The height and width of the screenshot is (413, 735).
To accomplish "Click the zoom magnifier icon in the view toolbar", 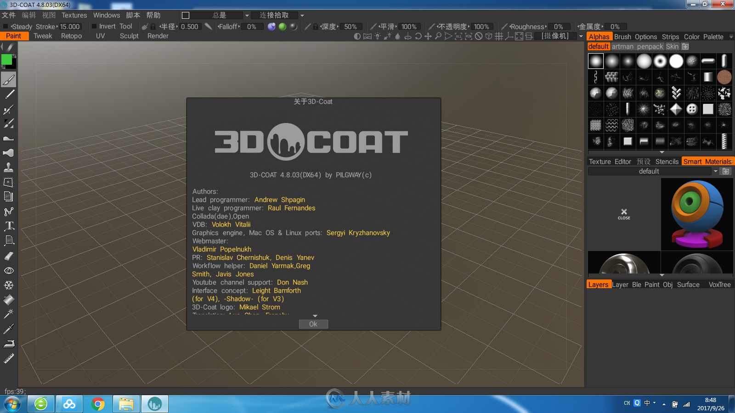I will [x=438, y=36].
